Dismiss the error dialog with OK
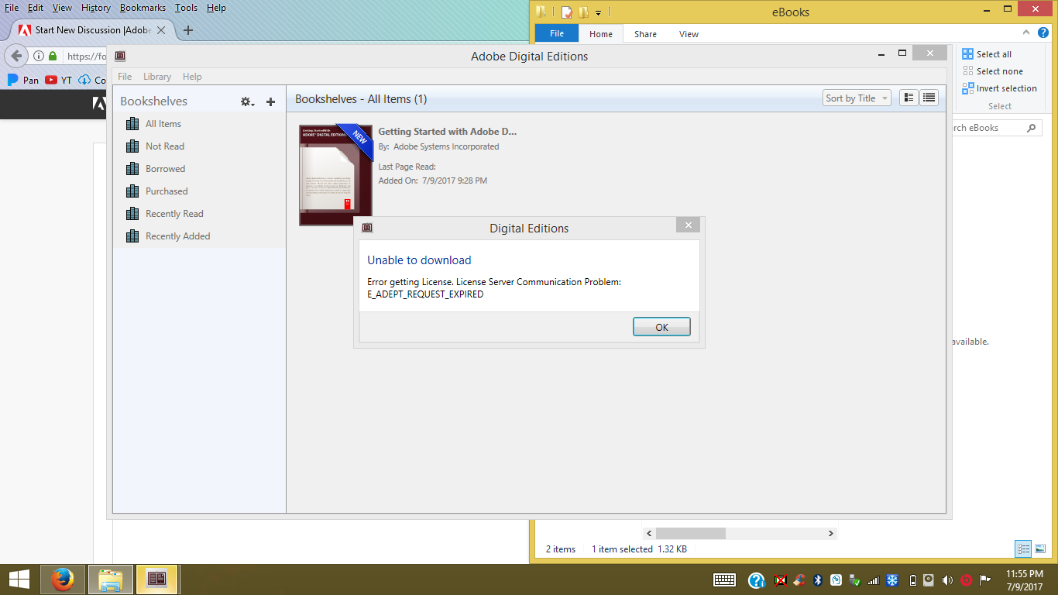The image size is (1058, 595). [661, 326]
